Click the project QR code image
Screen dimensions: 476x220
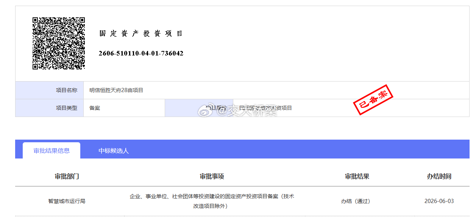tap(58, 43)
